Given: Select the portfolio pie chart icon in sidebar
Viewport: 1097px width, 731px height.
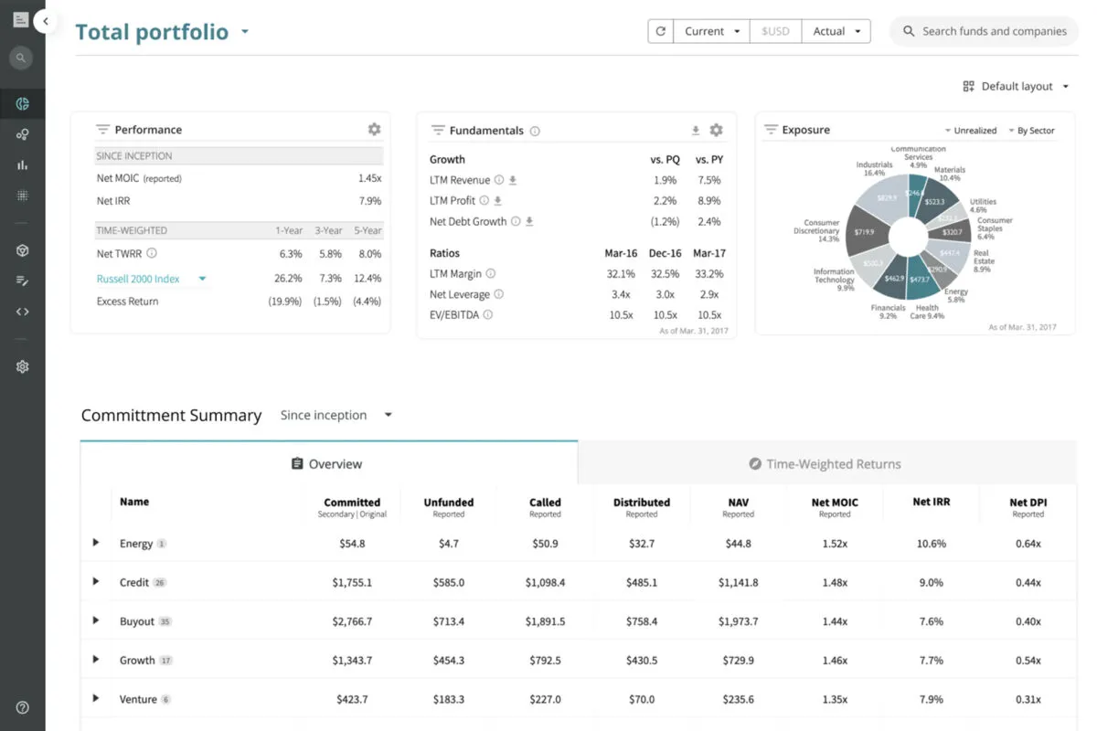Looking at the screenshot, I should 22,103.
